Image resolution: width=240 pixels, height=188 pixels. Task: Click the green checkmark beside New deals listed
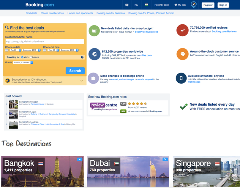(x=184, y=106)
